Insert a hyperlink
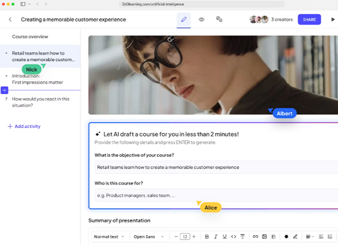The height and width of the screenshot is (245, 338). click(256, 236)
